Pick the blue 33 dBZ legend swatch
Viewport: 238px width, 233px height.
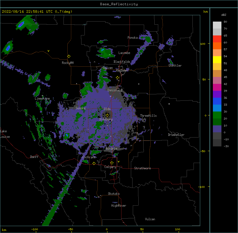pyautogui.click(x=217, y=101)
